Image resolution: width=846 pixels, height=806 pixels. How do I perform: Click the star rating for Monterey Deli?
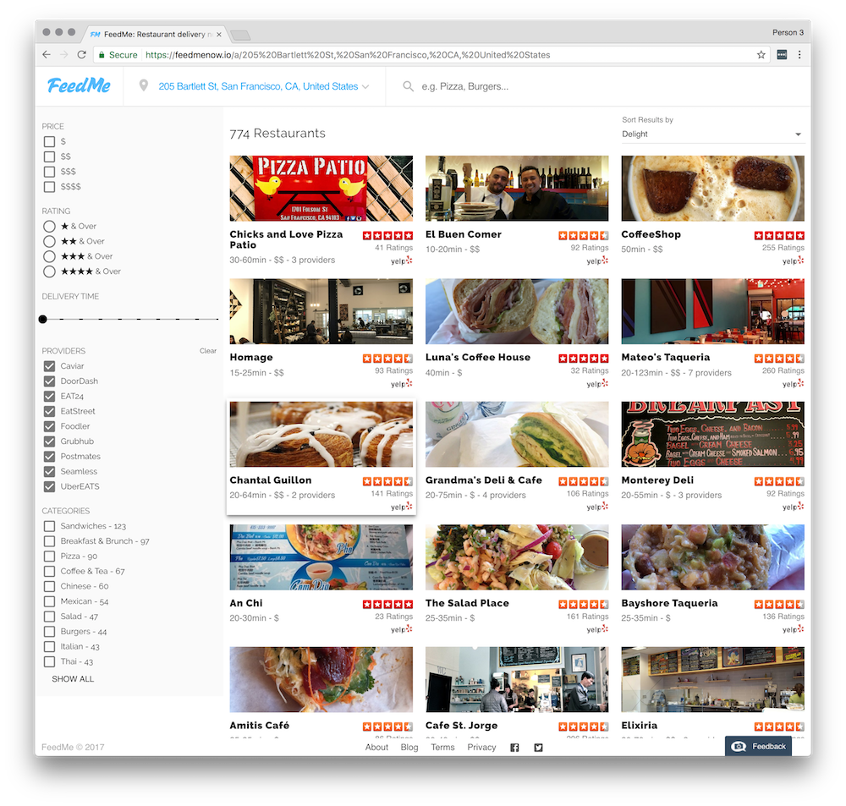(779, 481)
